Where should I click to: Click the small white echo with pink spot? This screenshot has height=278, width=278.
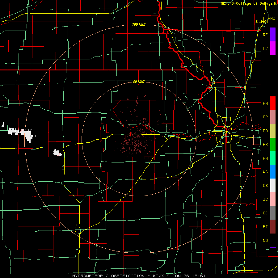click(x=57, y=153)
